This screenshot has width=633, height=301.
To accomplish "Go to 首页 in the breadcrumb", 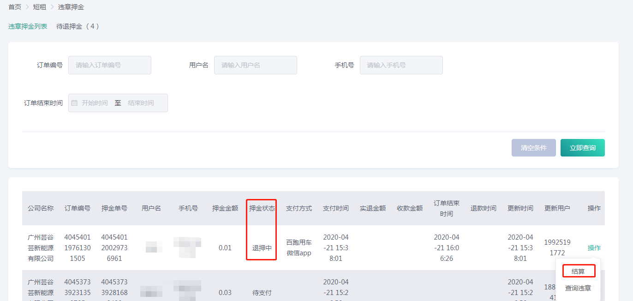I will 15,7.
